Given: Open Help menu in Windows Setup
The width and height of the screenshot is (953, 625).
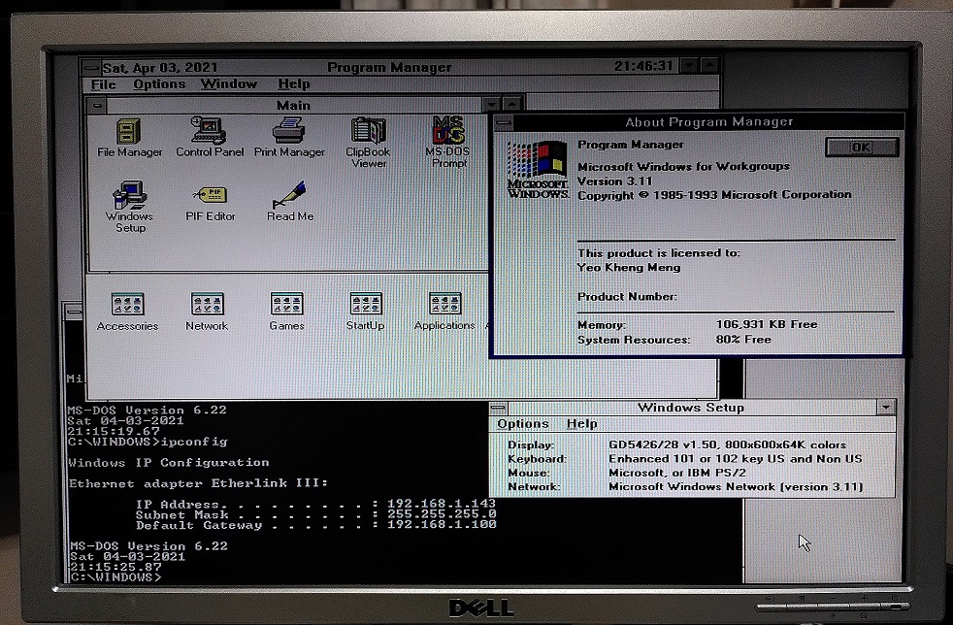Looking at the screenshot, I should [x=581, y=424].
